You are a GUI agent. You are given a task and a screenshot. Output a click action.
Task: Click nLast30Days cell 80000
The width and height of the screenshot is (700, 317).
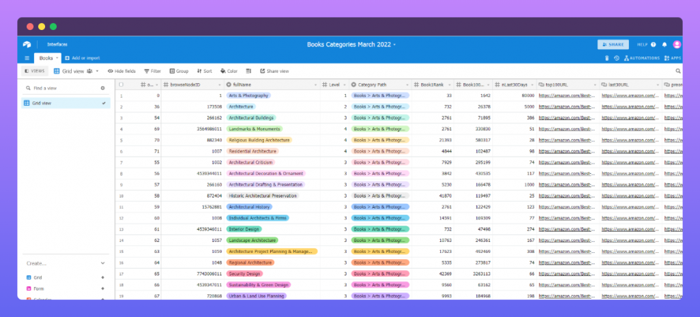click(515, 95)
